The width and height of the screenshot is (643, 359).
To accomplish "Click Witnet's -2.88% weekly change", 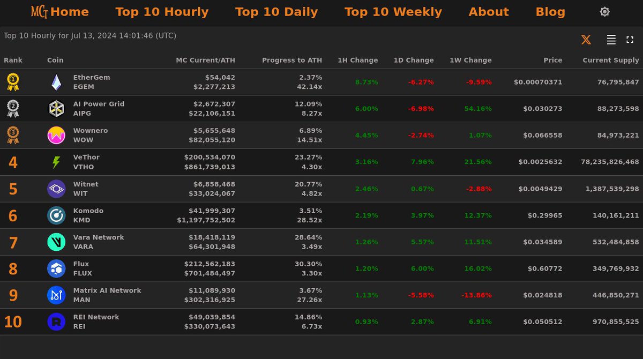I will pos(477,189).
